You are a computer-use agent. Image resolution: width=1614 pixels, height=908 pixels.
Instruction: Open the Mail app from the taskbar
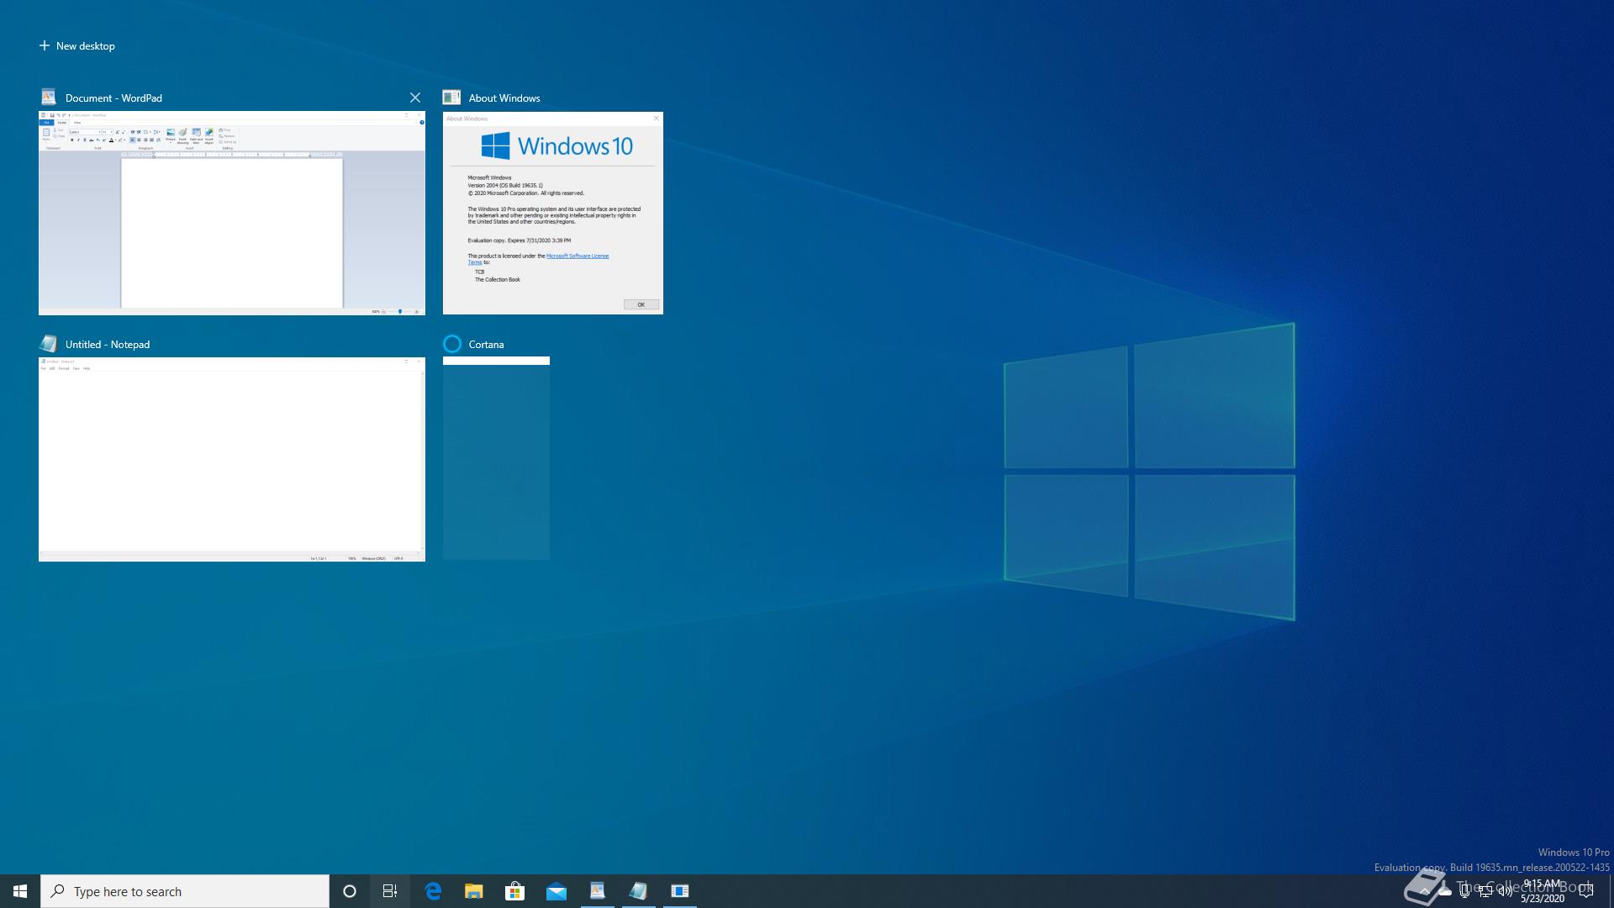click(x=556, y=891)
